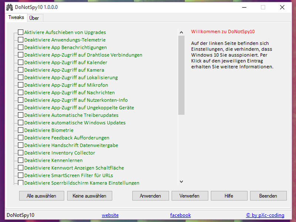
Task: Check 'Deaktiviere App-Zugriff auf Nachrichten'
Action: (21, 92)
